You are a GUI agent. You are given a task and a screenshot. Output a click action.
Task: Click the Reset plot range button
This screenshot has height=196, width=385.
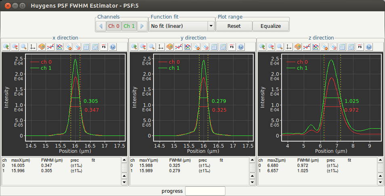(x=234, y=26)
